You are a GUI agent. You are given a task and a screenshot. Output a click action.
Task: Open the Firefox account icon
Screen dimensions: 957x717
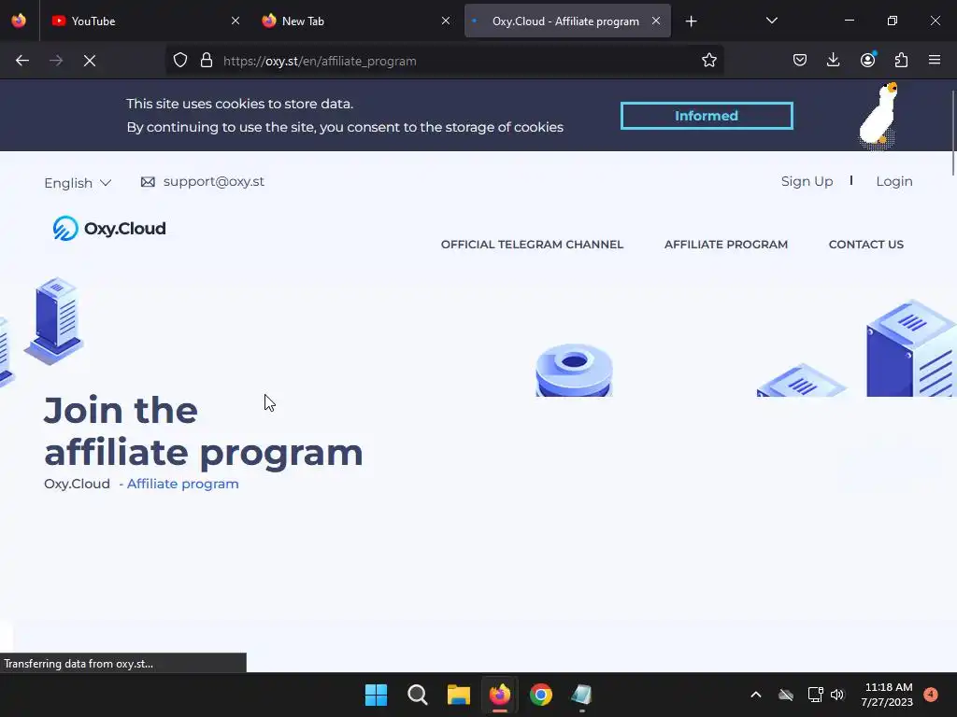(867, 61)
